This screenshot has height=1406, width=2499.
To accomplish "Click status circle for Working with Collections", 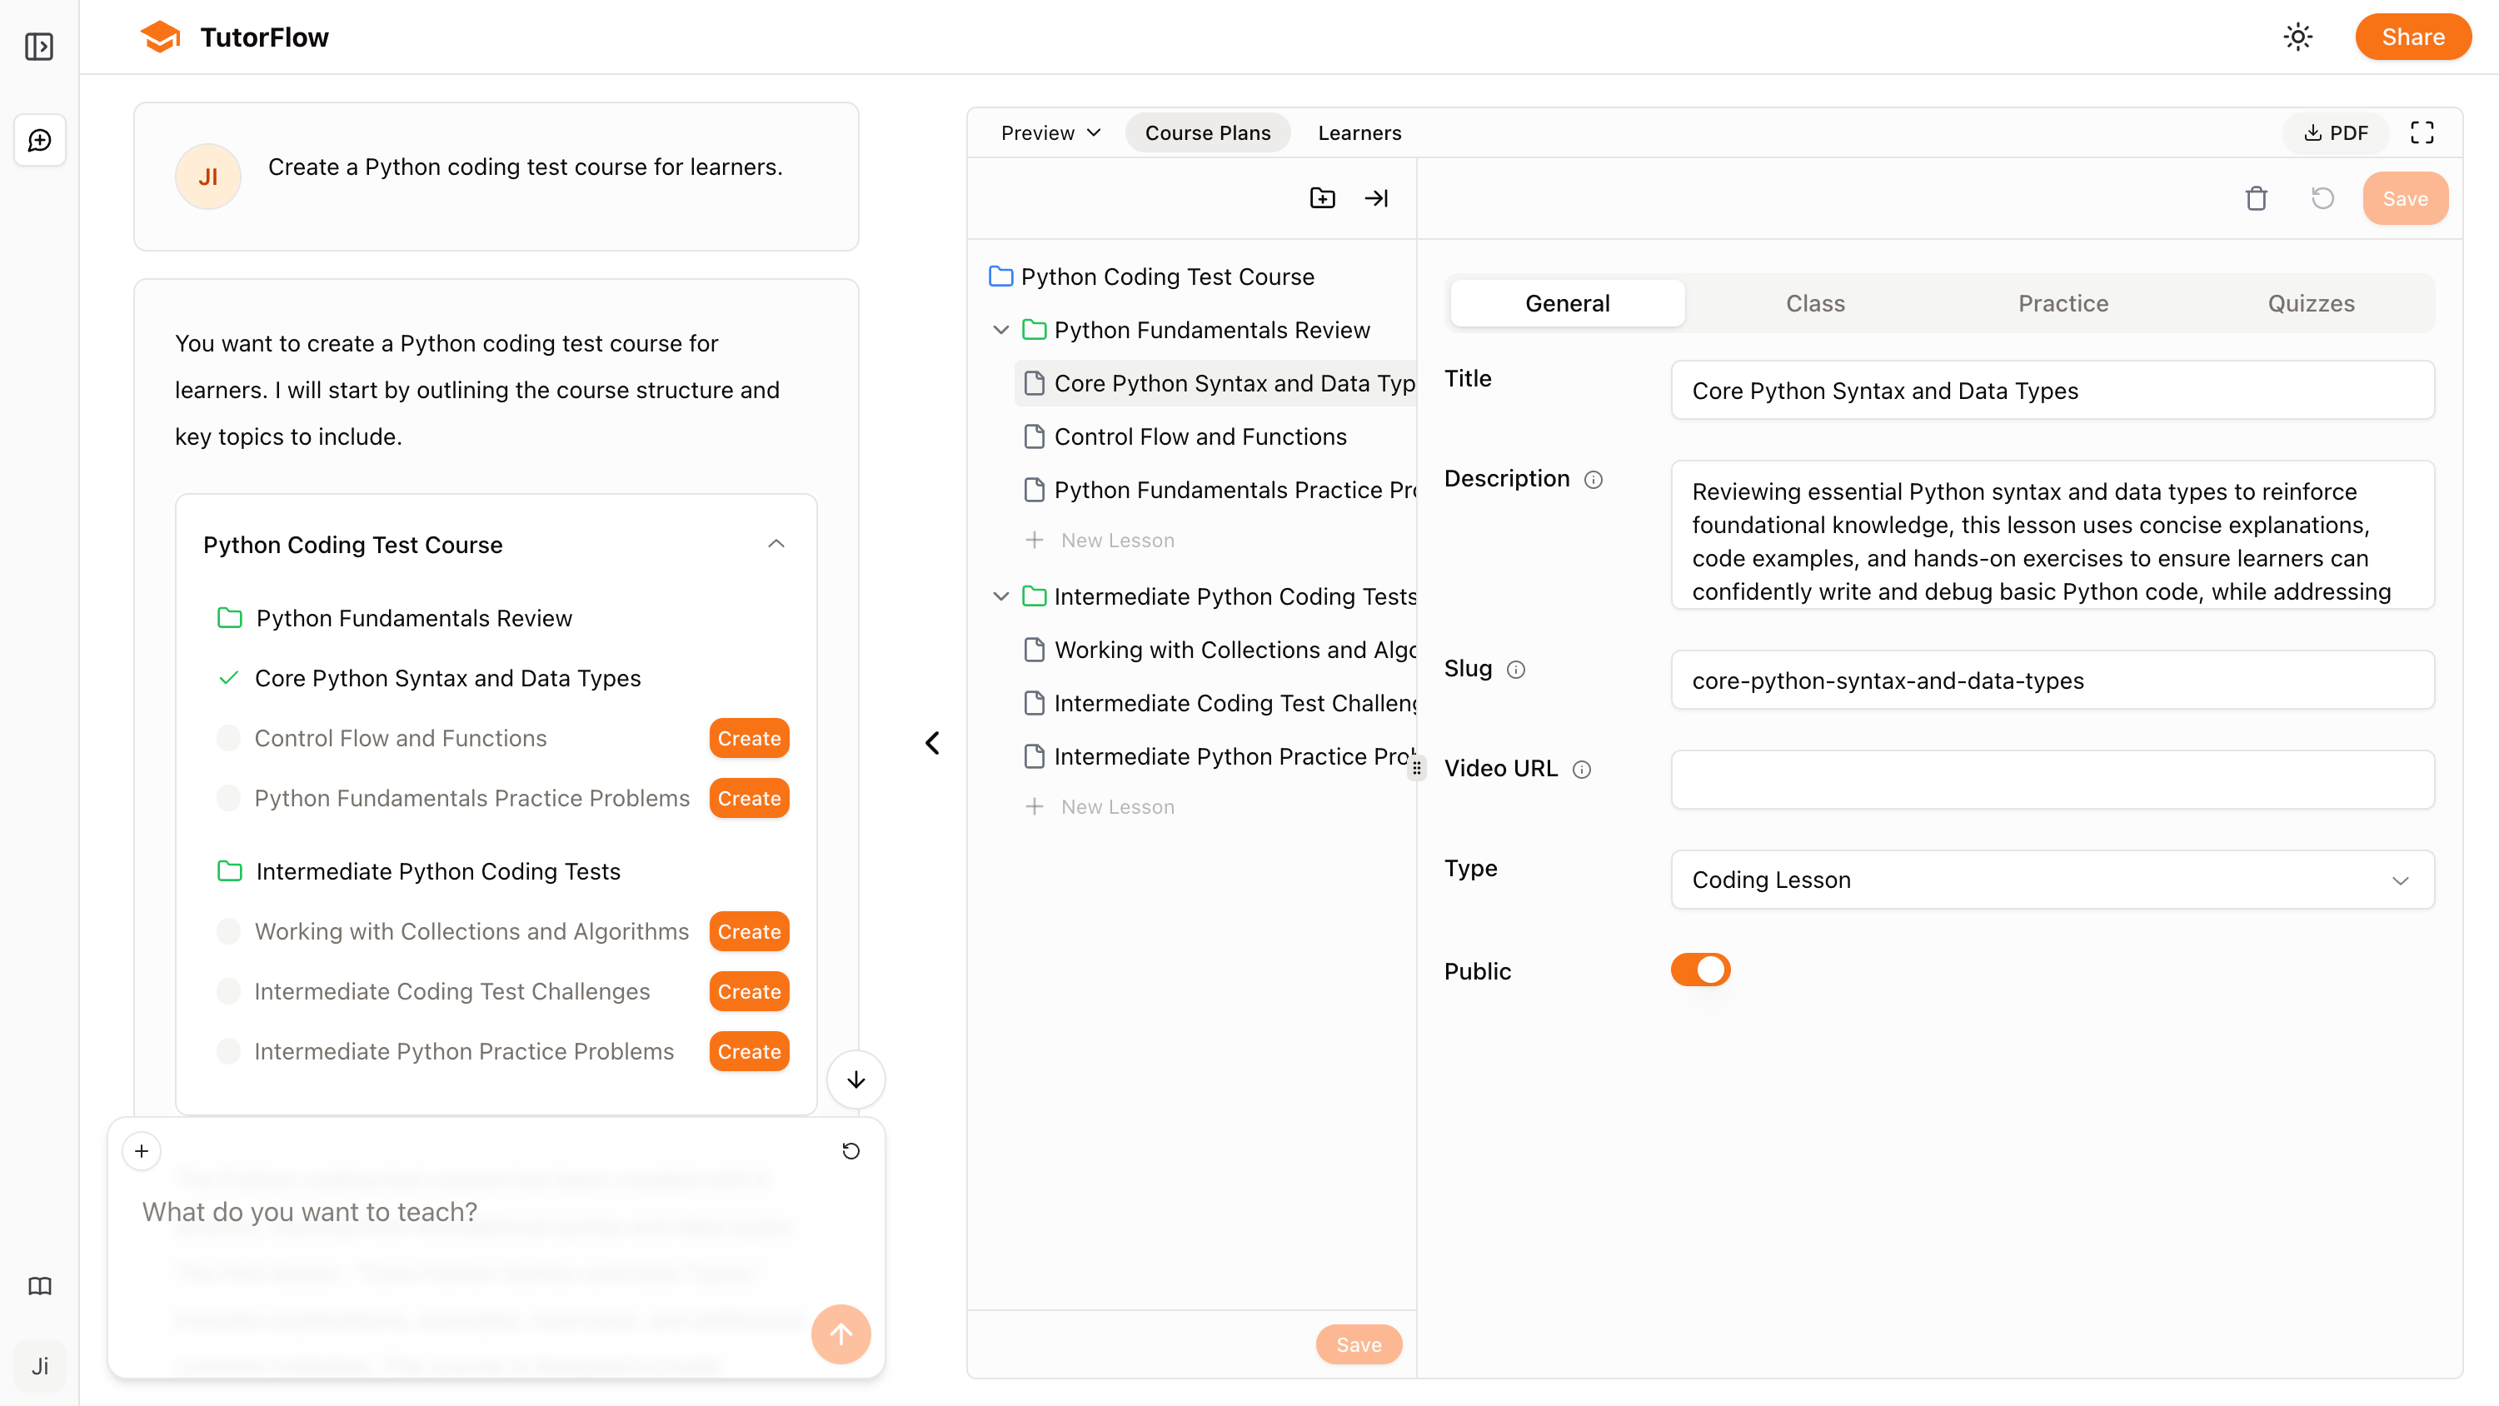I will (229, 931).
